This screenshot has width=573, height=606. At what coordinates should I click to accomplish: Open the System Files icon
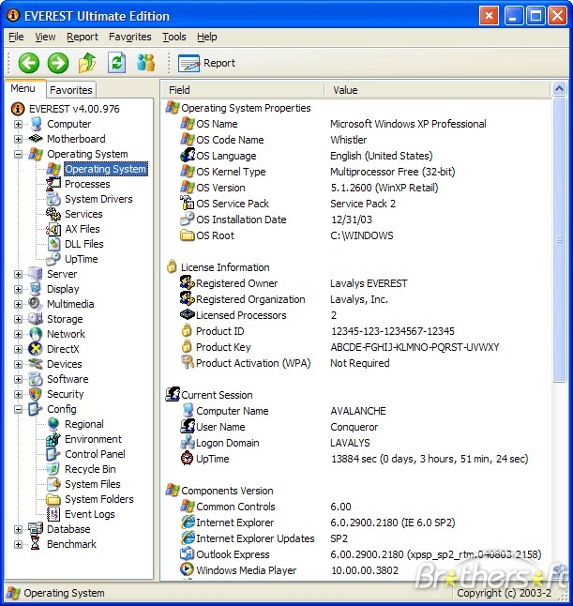coord(53,484)
